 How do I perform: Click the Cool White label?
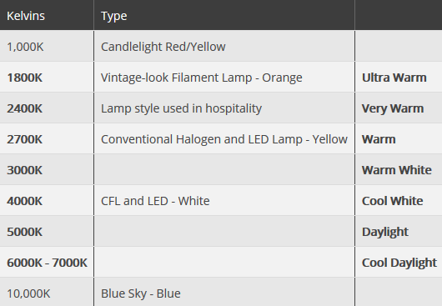pos(393,201)
